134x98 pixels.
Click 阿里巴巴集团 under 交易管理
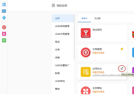98,53
